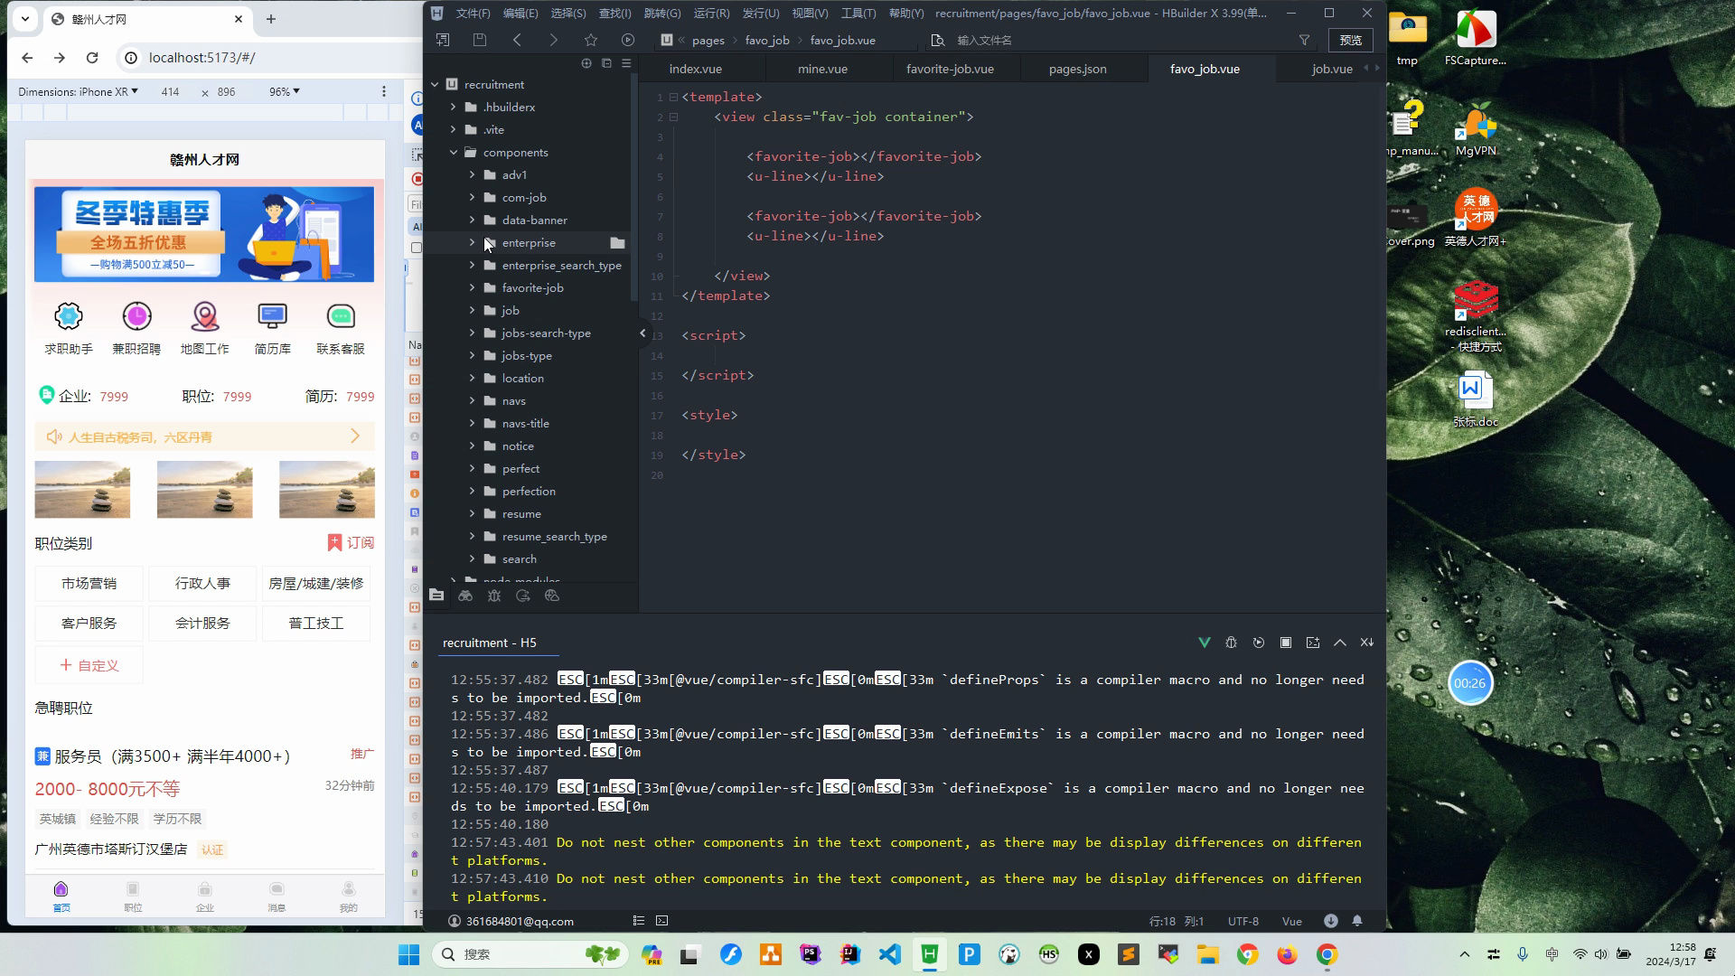Screen dimensions: 1735x976
Task: Click the clear console icon at far right
Action: point(1366,643)
